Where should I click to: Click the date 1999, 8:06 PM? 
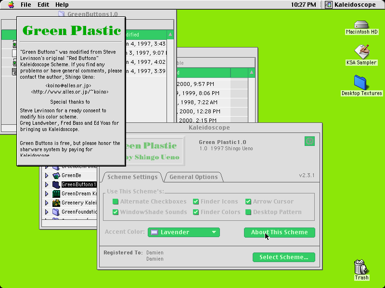click(x=198, y=93)
